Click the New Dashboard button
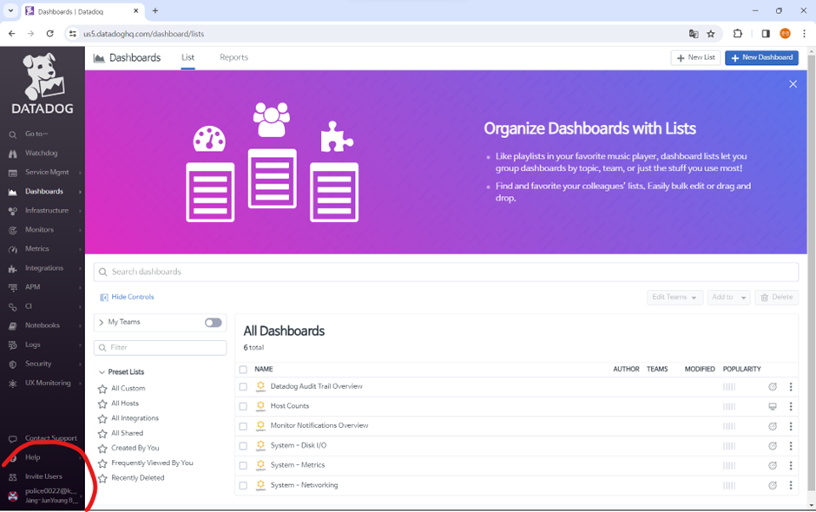Screen dimensions: 816x512 tap(761, 58)
